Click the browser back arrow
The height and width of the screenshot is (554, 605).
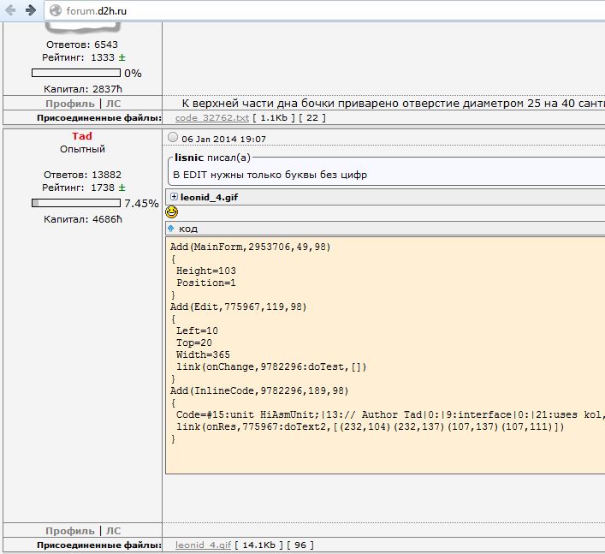(x=9, y=11)
